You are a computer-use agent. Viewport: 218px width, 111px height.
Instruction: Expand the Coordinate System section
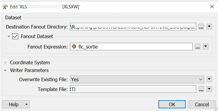click(x=5, y=62)
